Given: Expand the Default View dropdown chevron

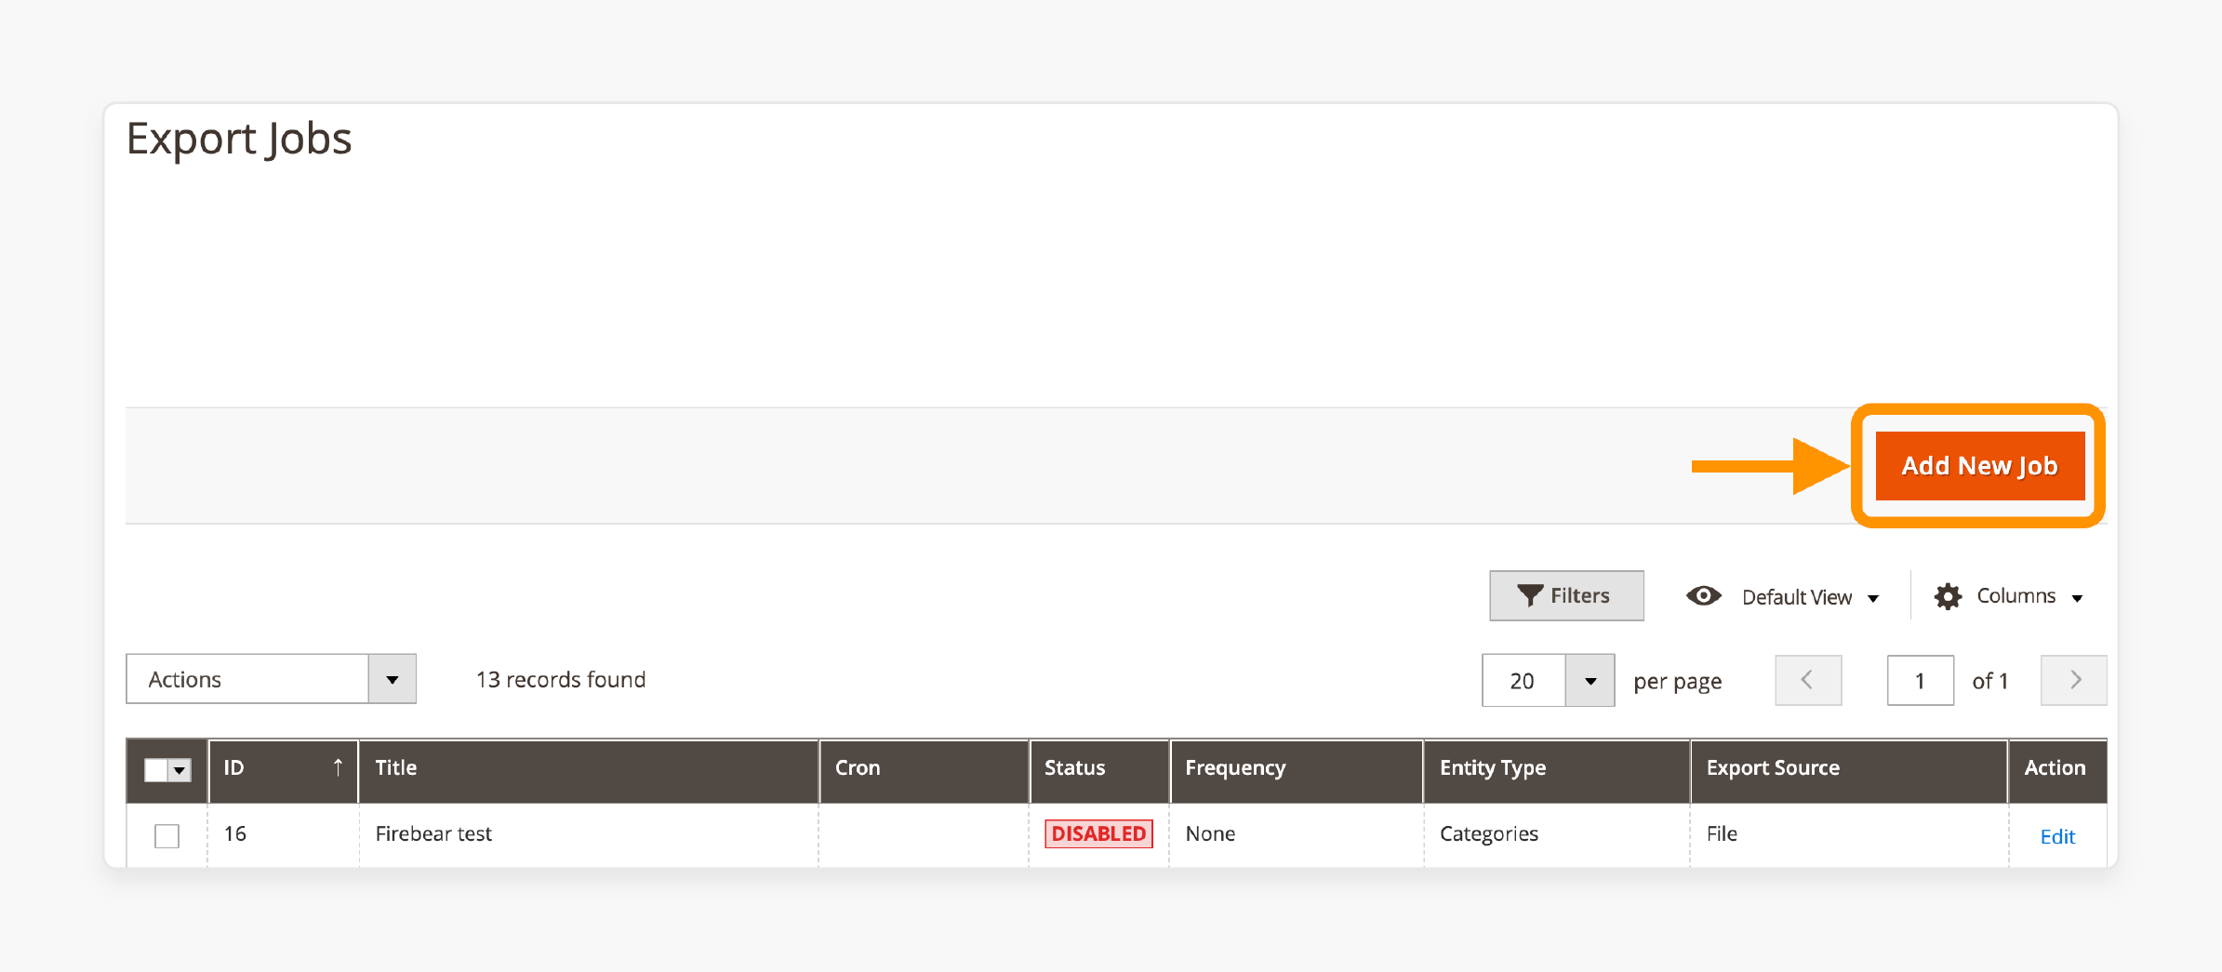Looking at the screenshot, I should pos(1874,597).
